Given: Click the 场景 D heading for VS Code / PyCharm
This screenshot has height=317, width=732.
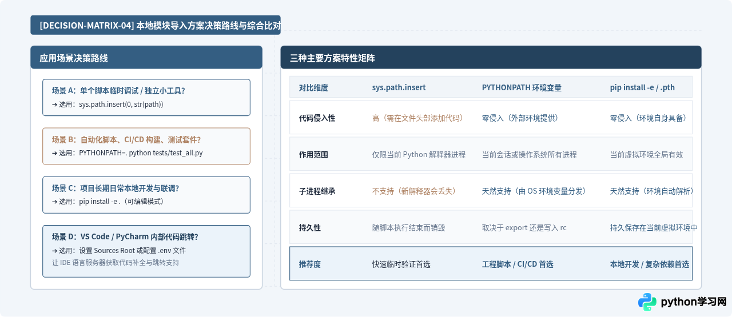Looking at the screenshot, I should pyautogui.click(x=125, y=236).
